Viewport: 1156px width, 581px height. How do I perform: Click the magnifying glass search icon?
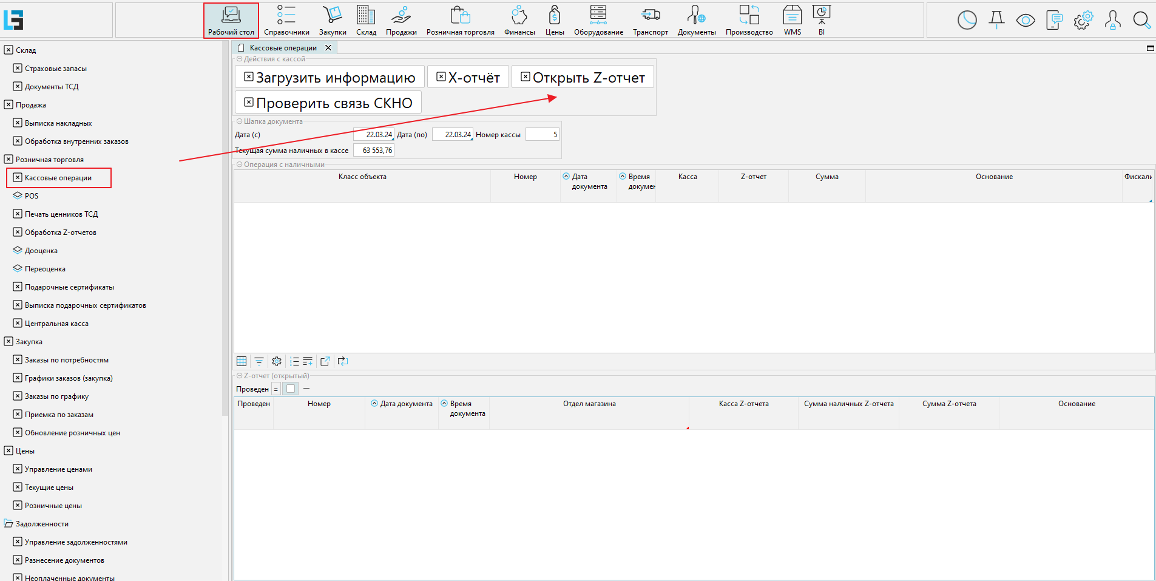[x=1141, y=21]
